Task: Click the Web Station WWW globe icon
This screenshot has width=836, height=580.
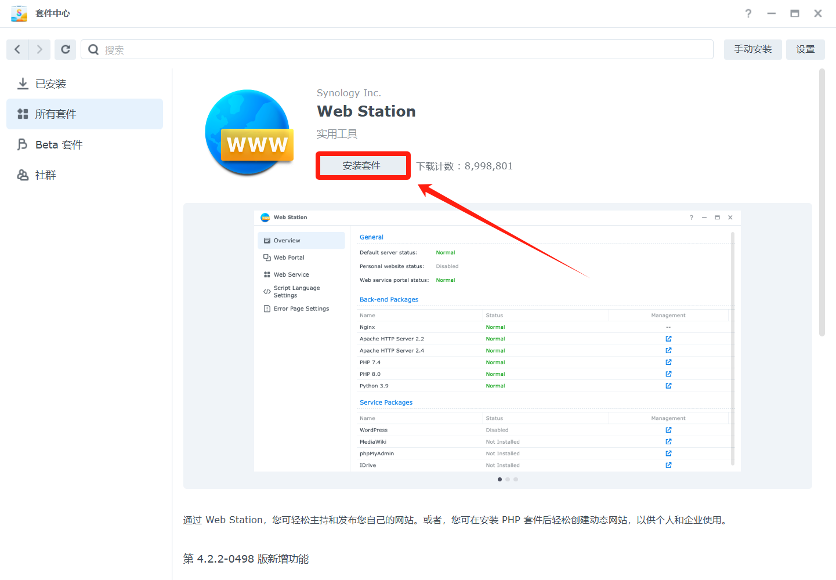Action: pos(249,133)
